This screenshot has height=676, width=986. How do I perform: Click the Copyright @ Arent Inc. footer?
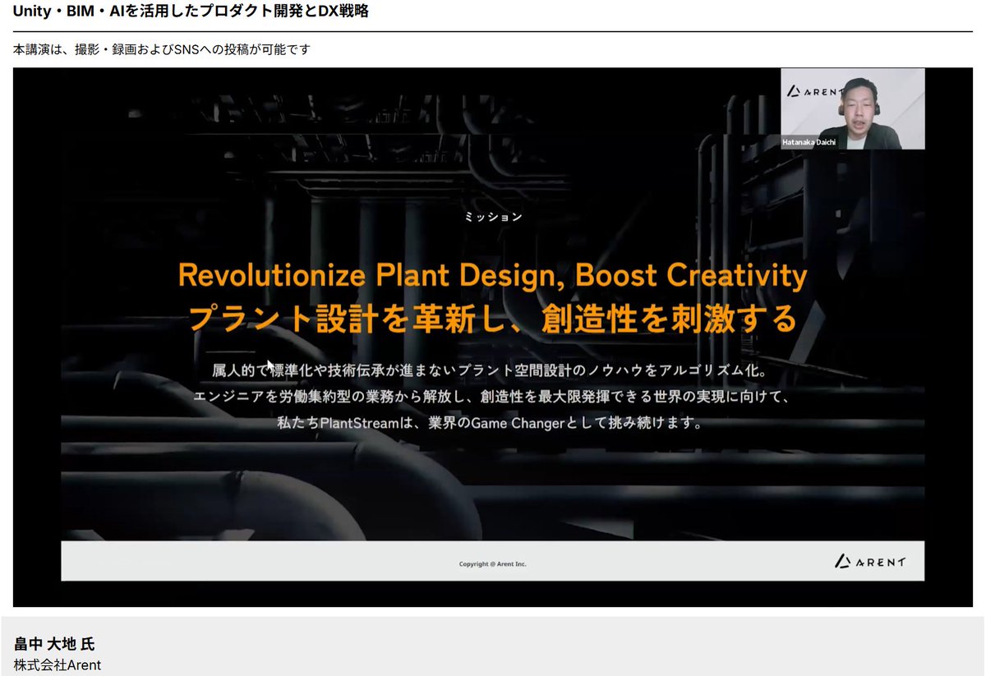click(492, 564)
